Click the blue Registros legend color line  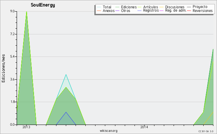[x=140, y=11]
